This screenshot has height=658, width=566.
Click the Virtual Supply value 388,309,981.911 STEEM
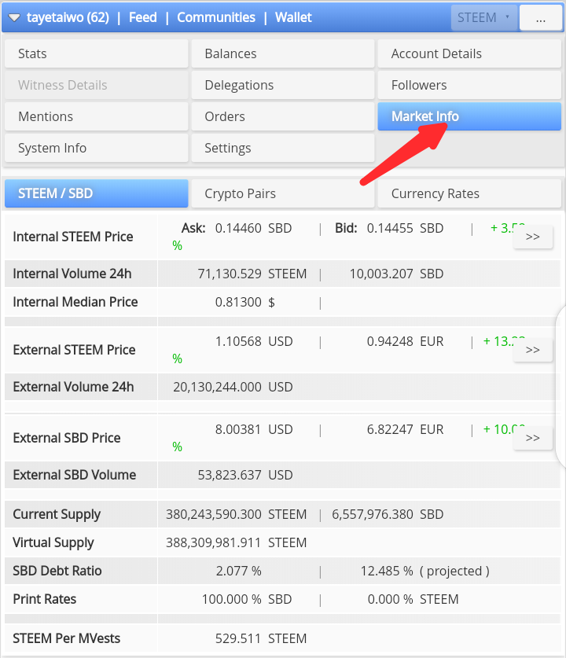point(236,542)
